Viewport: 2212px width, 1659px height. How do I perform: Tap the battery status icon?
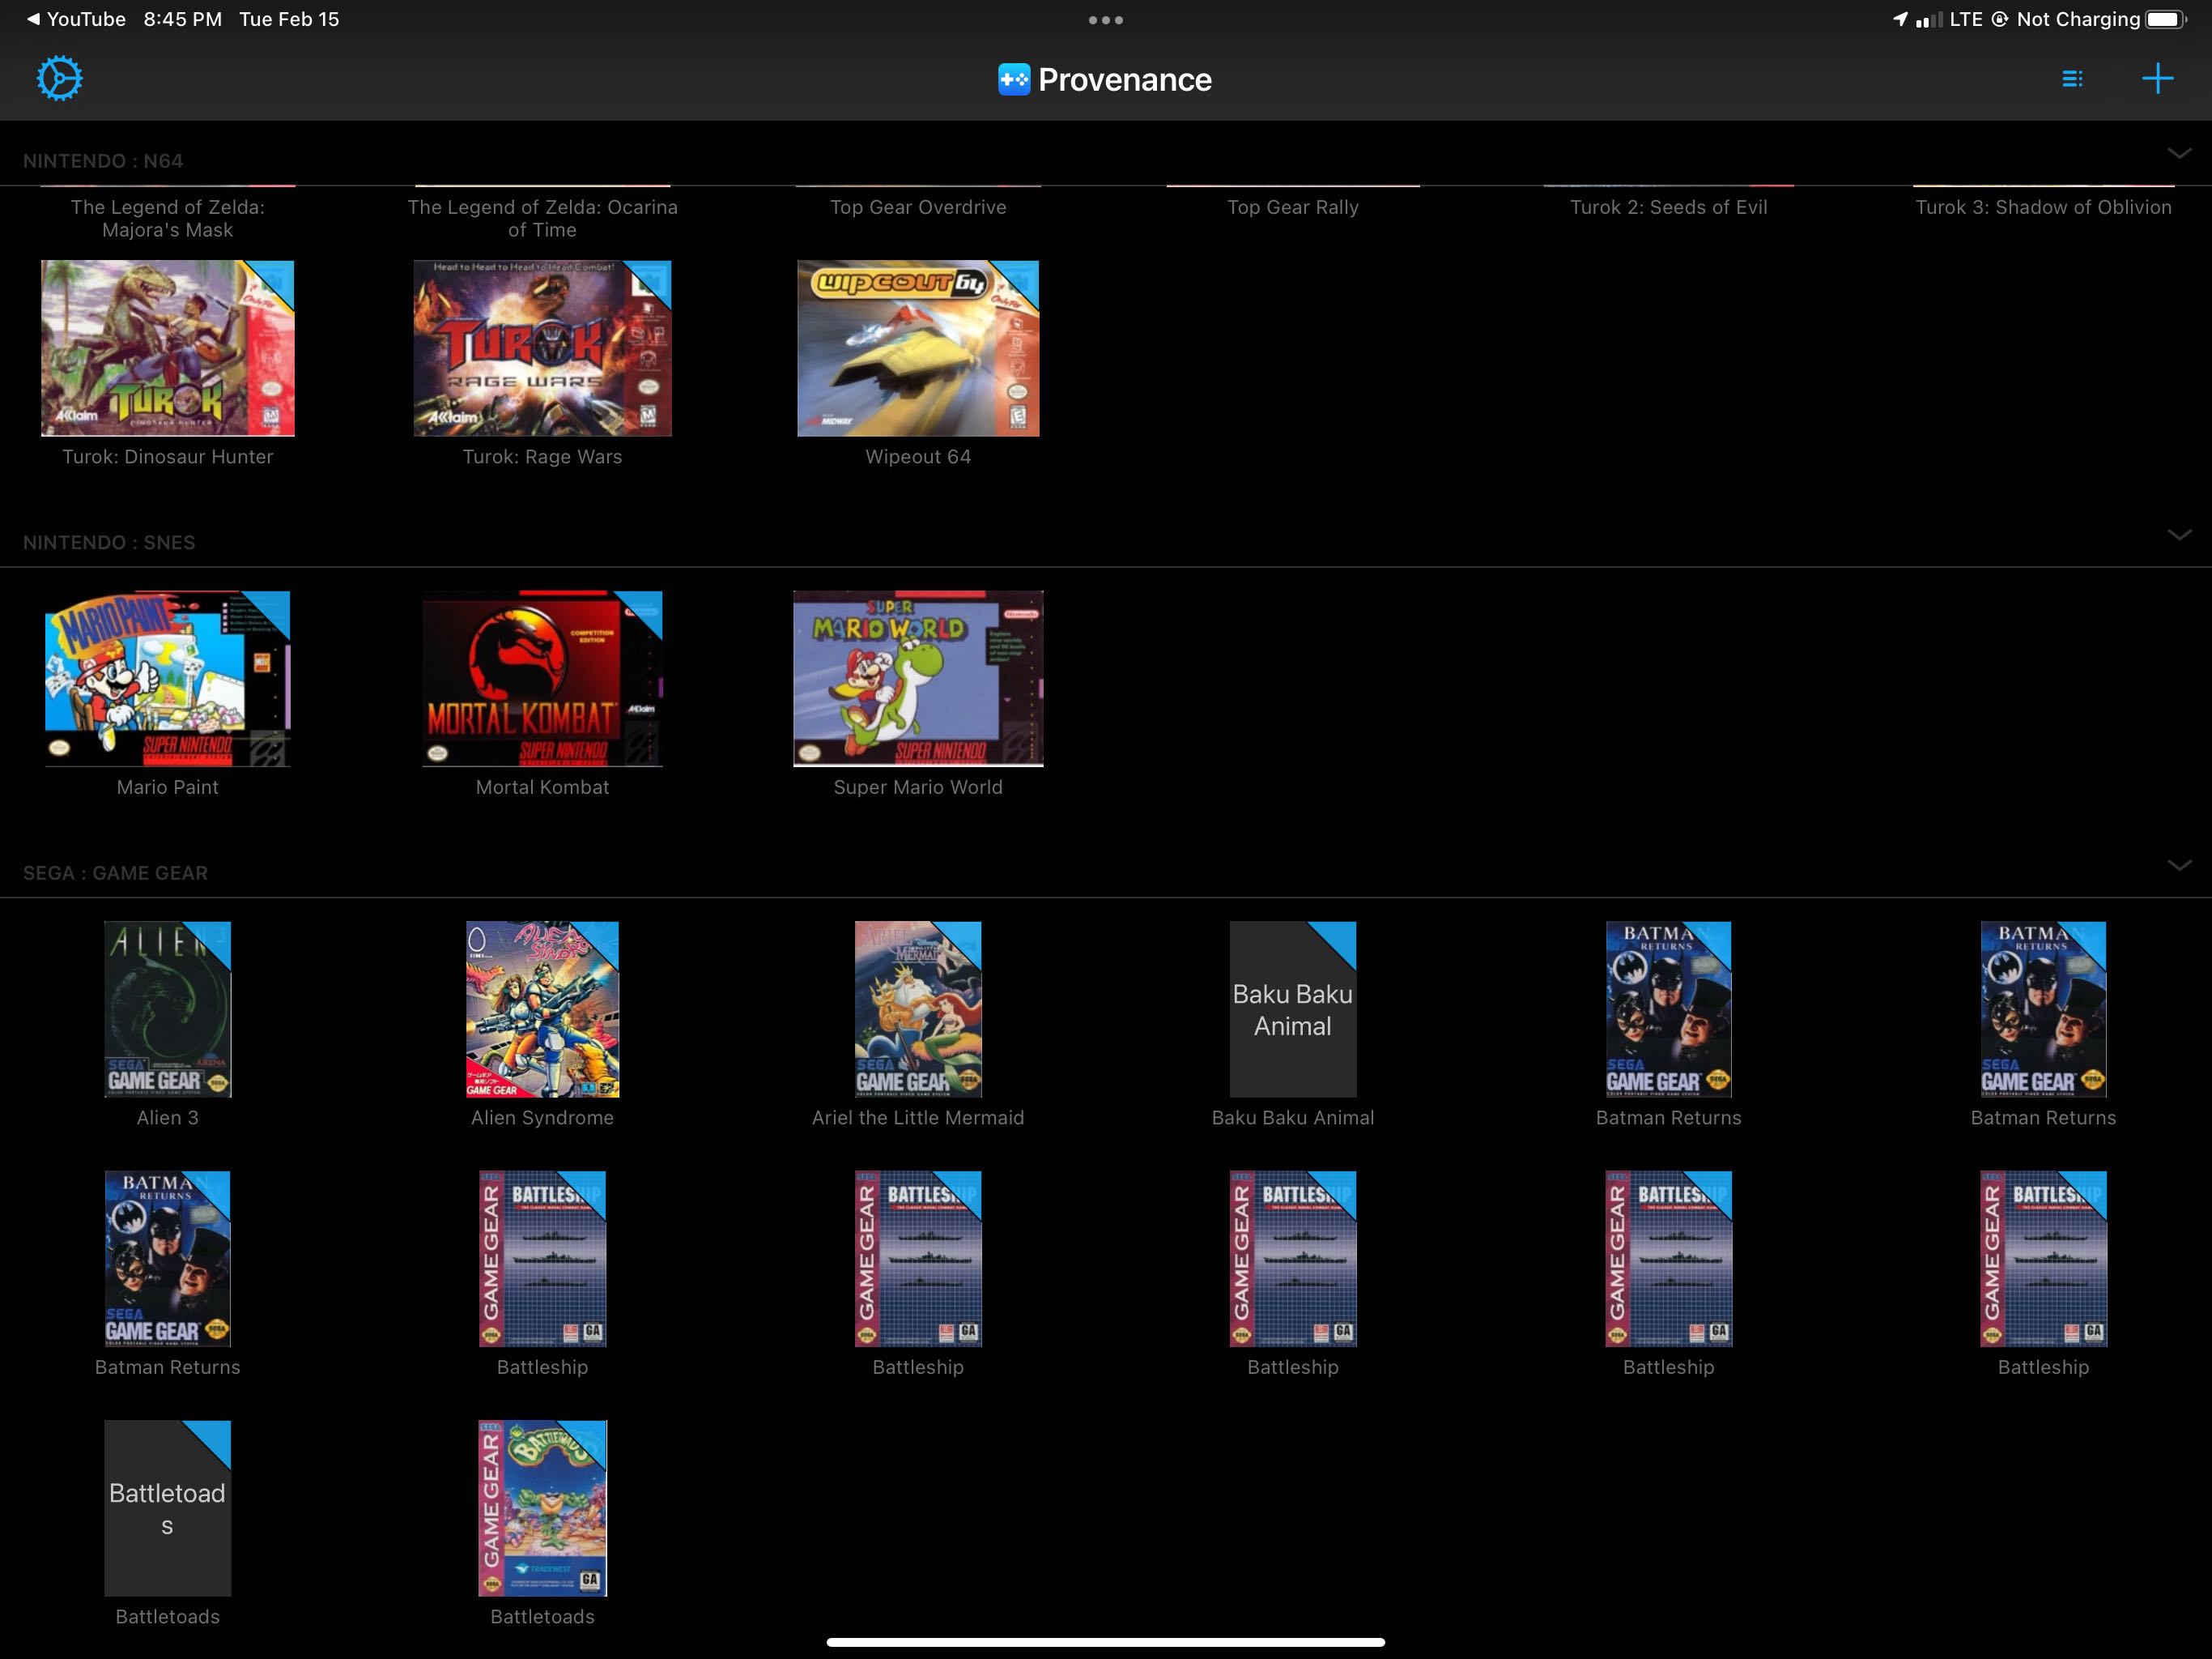2165,19
